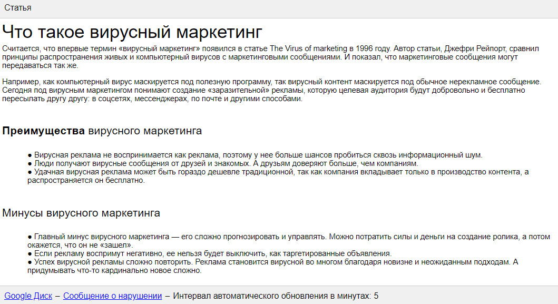The width and height of the screenshot is (558, 304).
Task: Click line придумывать что-то кардинально новое сложно.
Action: coord(114,270)
